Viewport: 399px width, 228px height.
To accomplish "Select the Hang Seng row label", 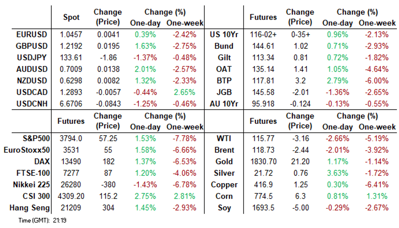I will click(29, 208).
